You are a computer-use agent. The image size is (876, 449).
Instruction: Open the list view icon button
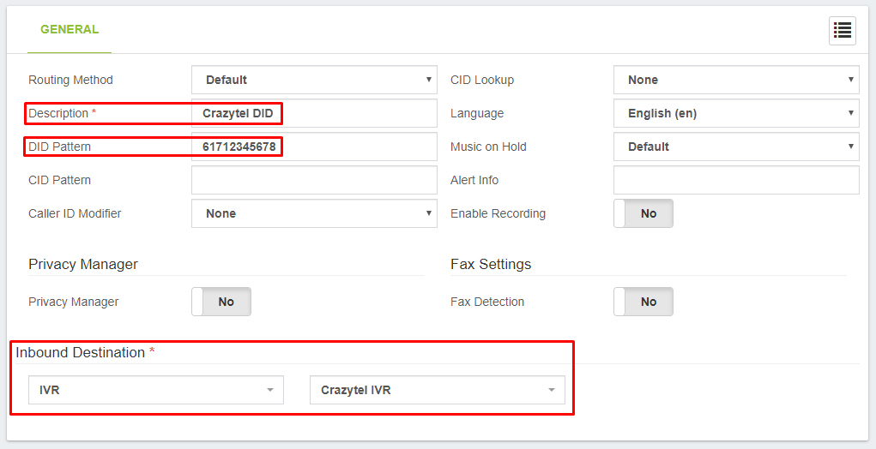pos(843,31)
